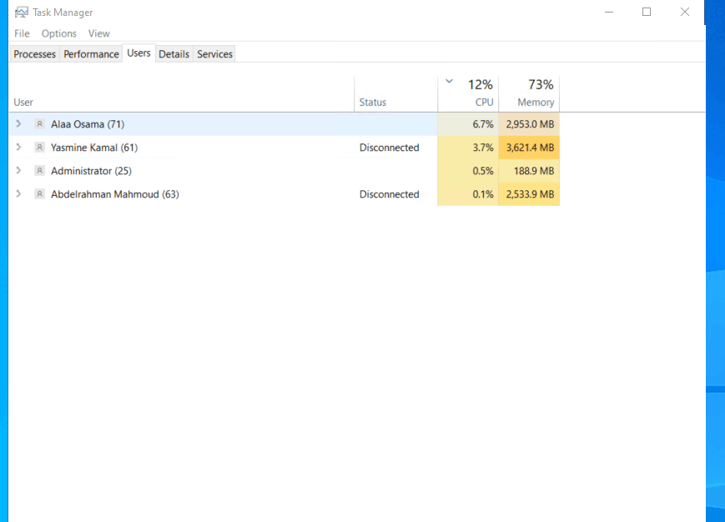This screenshot has height=522, width=725.
Task: Expand the Alaa Osama user entry
Action: click(18, 123)
